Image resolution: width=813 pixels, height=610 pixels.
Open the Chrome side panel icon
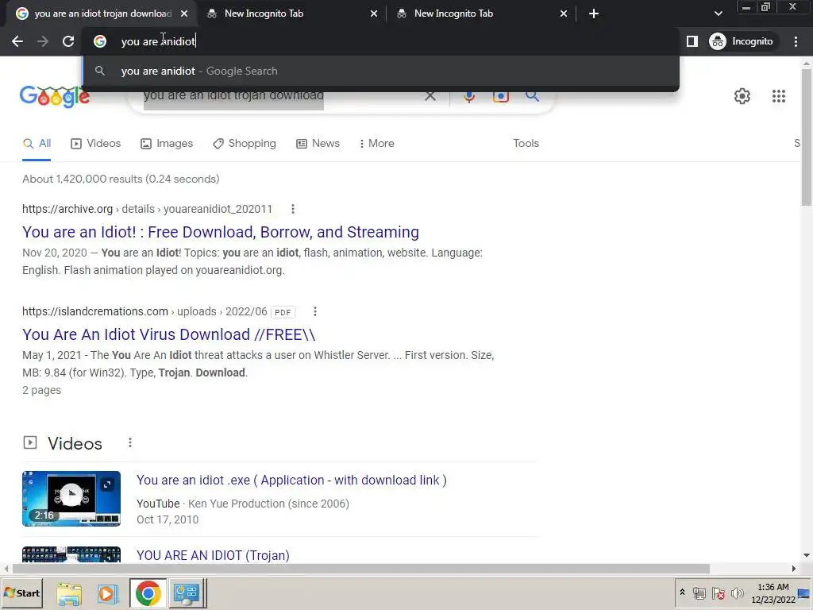pyautogui.click(x=692, y=41)
